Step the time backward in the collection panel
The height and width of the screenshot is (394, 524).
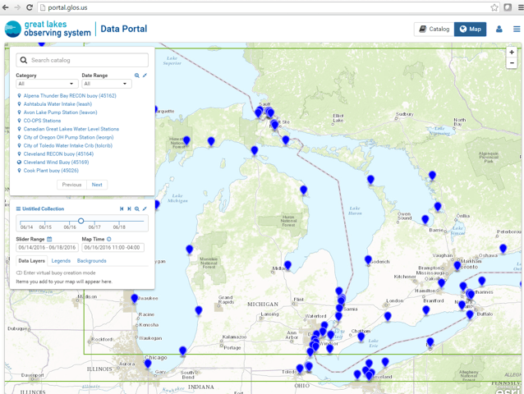(122, 208)
